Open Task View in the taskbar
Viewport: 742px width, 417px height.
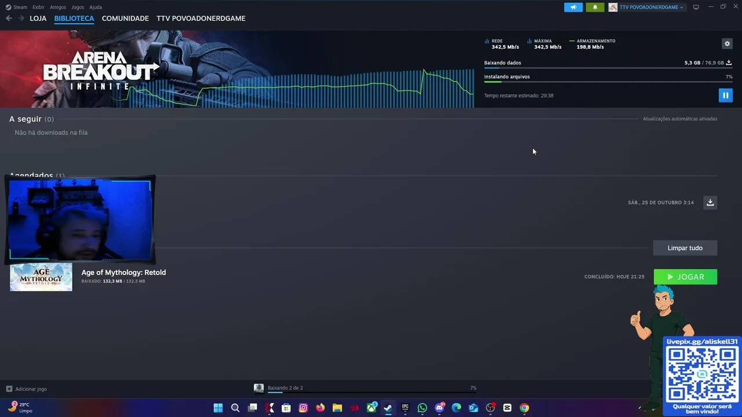coord(252,408)
